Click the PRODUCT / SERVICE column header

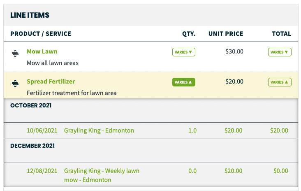coord(41,34)
